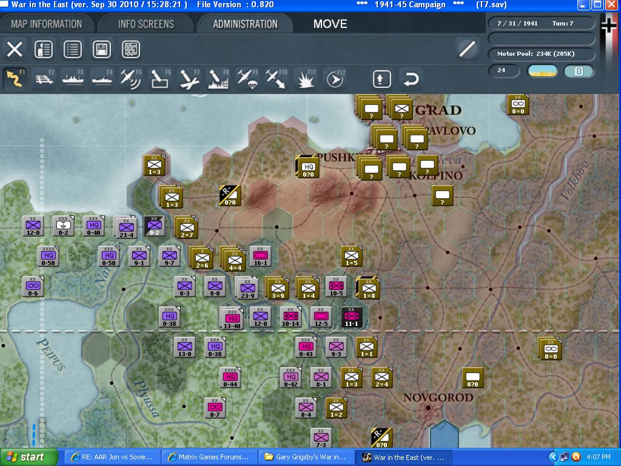The height and width of the screenshot is (466, 621).
Task: Save game with floppy disk icon
Action: [102, 50]
